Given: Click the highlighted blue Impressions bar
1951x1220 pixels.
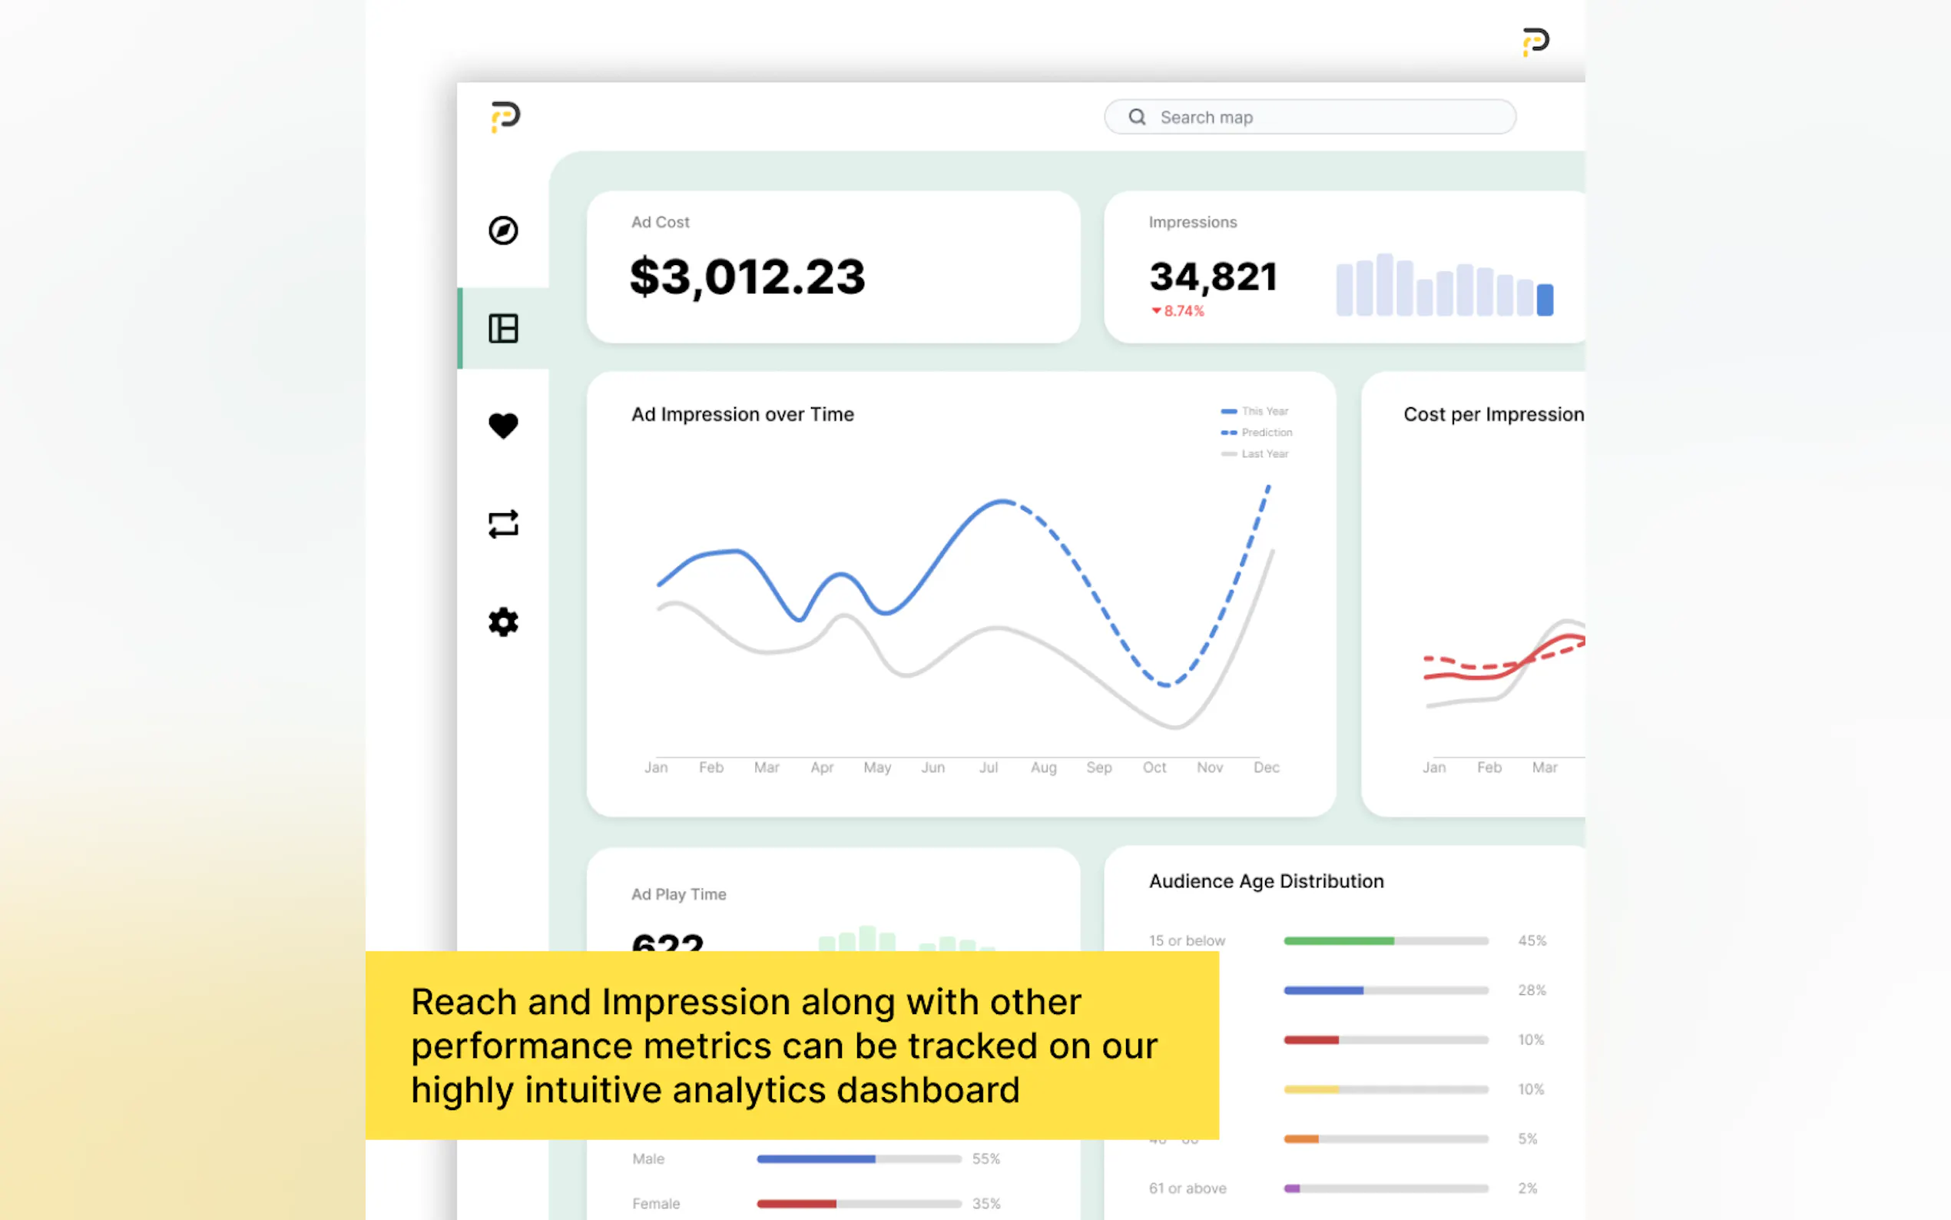Looking at the screenshot, I should coord(1545,300).
